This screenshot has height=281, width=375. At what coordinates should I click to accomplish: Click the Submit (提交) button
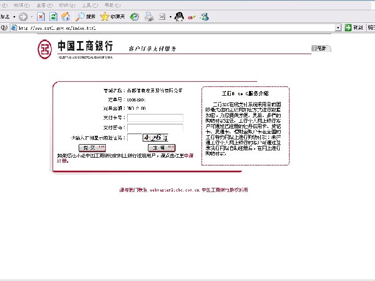[x=92, y=148]
